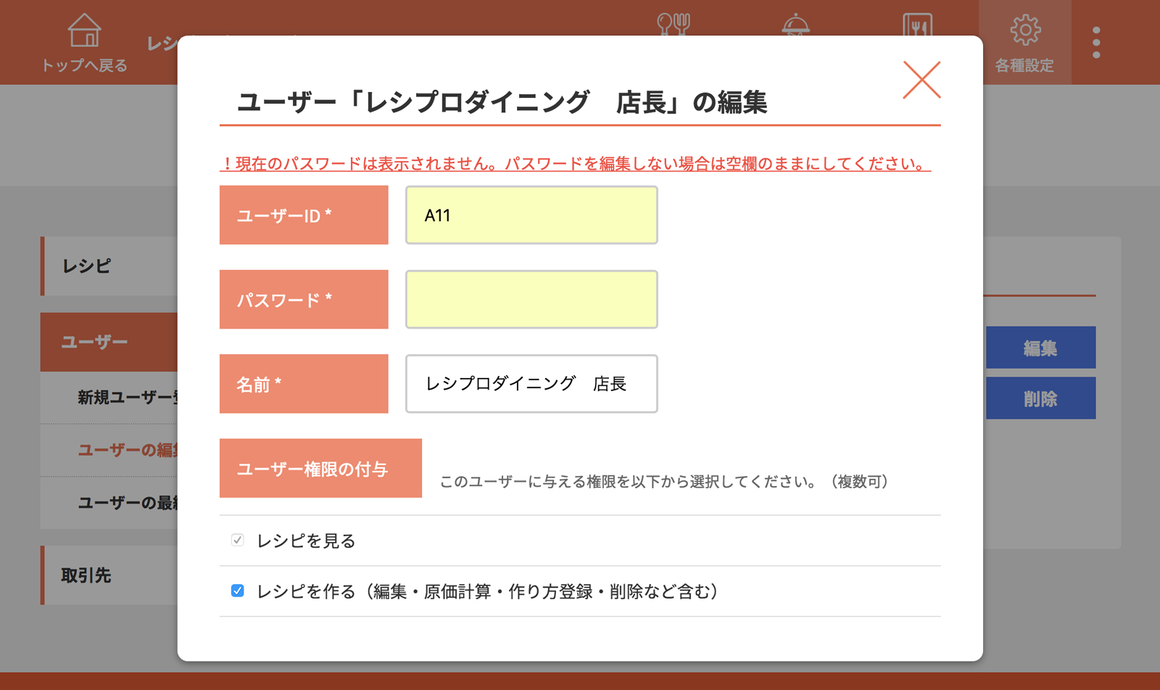
Task: Expand the 取引先 sidebar section
Action: coord(109,575)
